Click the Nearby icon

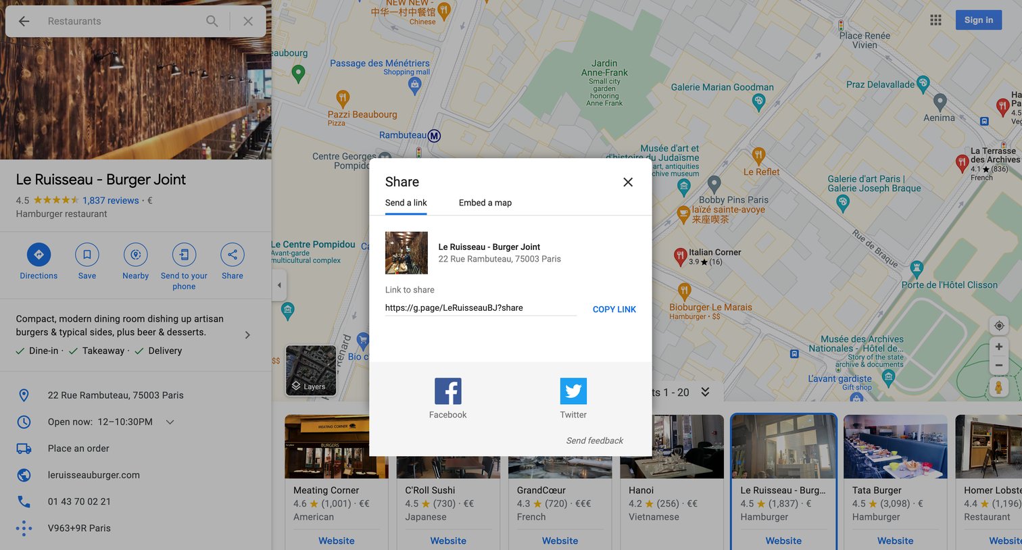136,255
